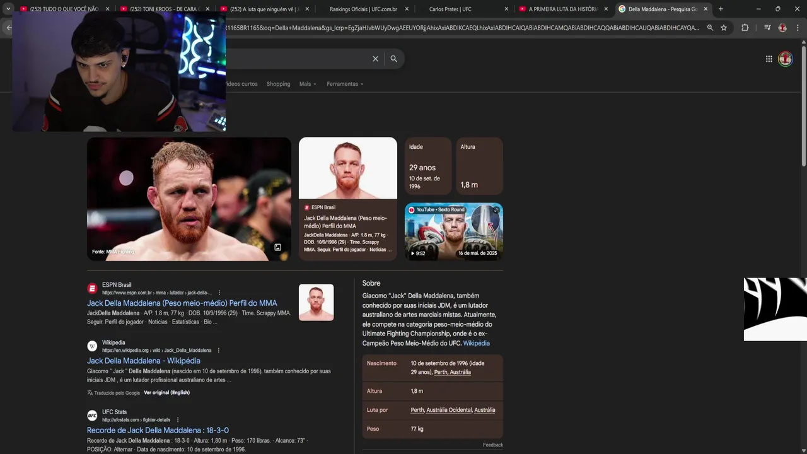Screen dimensions: 807x454
Task: Open the Shopping search filter
Action: click(x=278, y=84)
